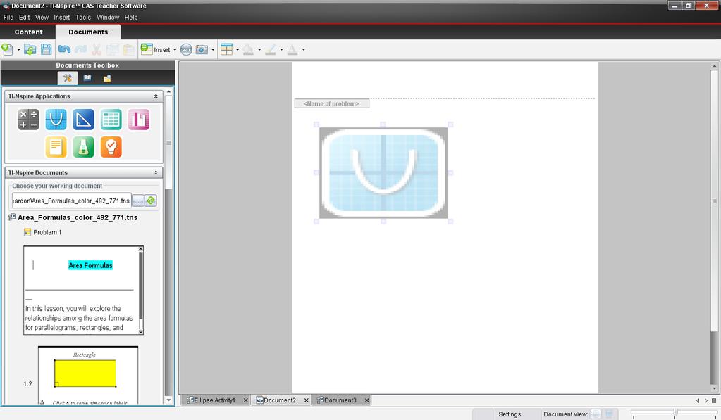Click the working document path field
Image resolution: width=721 pixels, height=420 pixels.
[x=72, y=201]
